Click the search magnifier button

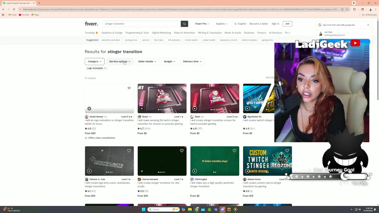[x=184, y=24]
